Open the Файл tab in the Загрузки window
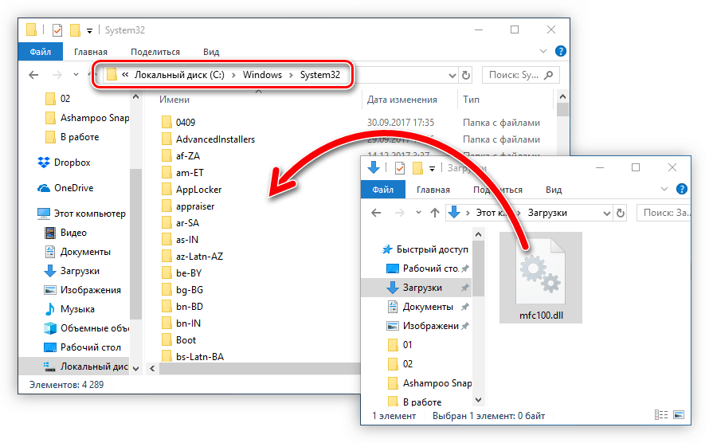Screen dimensions: 709x443 click(383, 190)
